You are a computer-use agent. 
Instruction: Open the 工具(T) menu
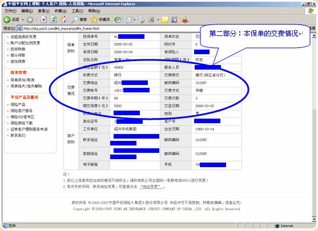coord(77,11)
